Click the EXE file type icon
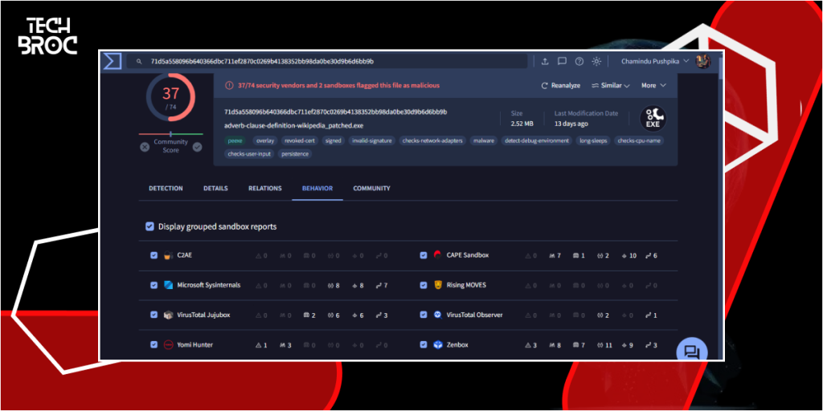 pos(653,119)
